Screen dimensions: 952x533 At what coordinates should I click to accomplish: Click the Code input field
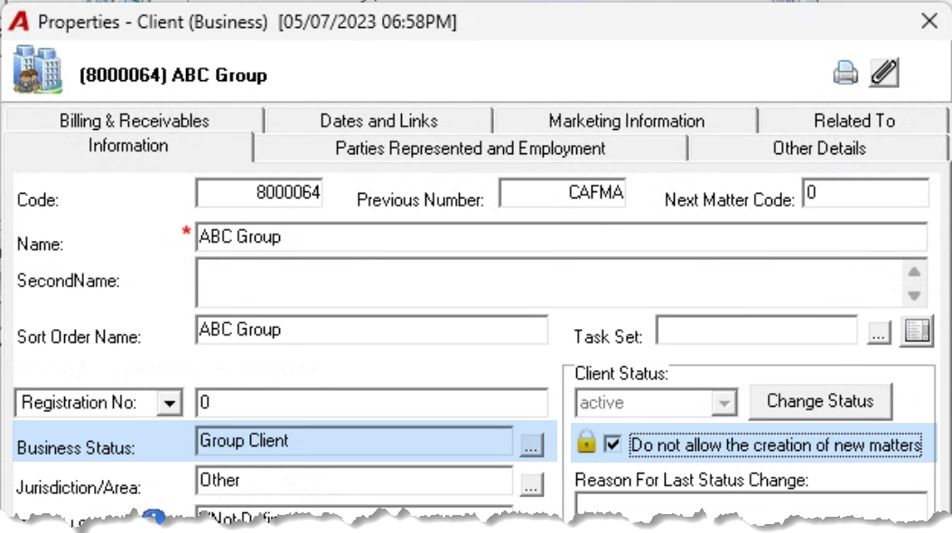259,193
